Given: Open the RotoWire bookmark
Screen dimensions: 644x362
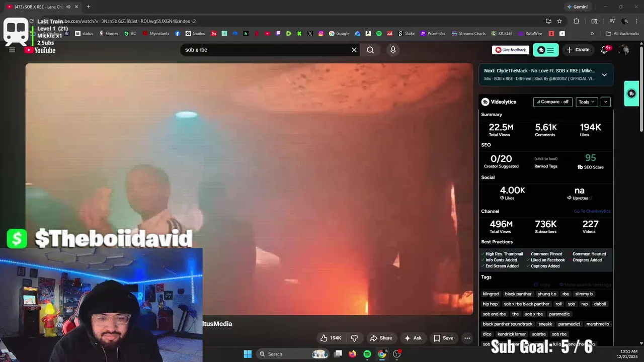Looking at the screenshot, I should click(530, 34).
